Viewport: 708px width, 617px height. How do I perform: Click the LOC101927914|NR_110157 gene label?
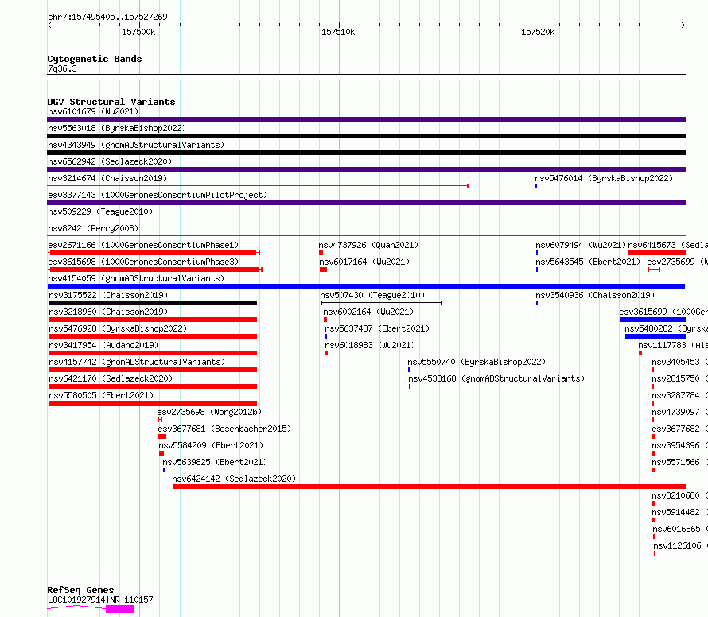[x=100, y=600]
